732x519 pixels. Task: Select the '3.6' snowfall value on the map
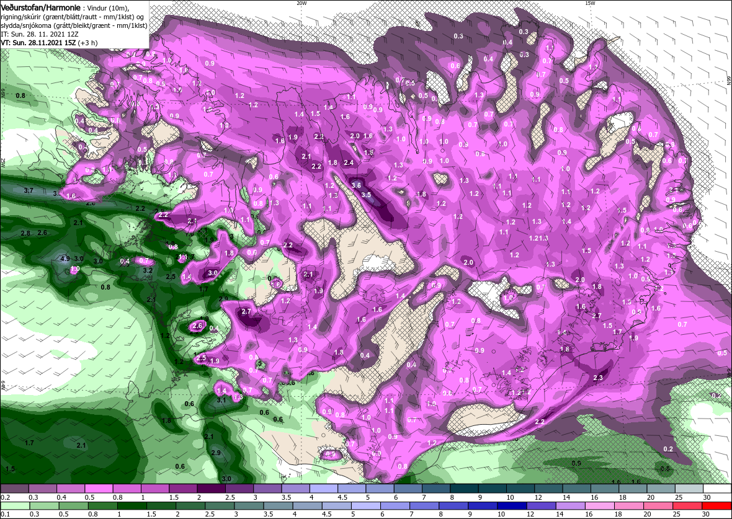pos(356,185)
